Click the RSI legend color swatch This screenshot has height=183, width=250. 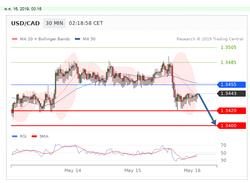pos(15,137)
